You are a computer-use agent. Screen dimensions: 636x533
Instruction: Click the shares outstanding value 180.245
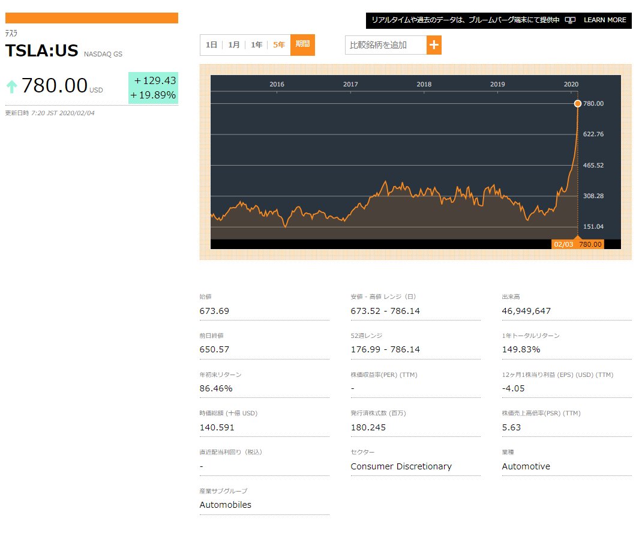(368, 427)
